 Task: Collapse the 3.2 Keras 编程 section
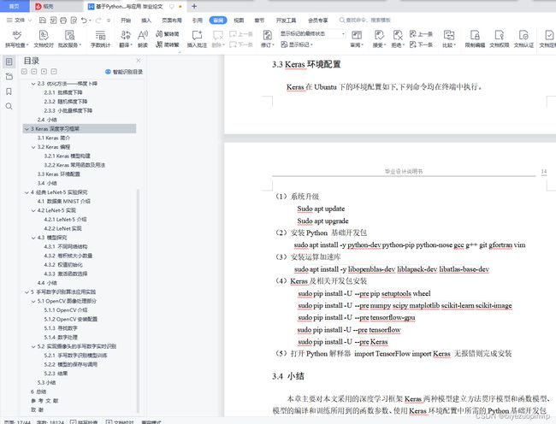(x=33, y=147)
